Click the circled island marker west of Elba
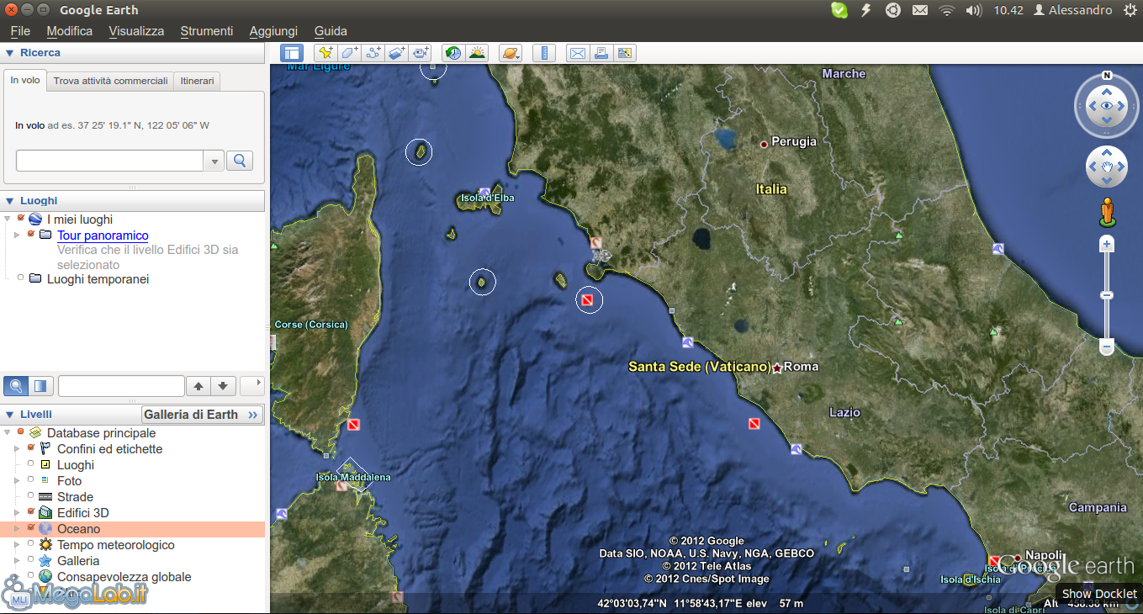The height and width of the screenshot is (614, 1143). (419, 152)
